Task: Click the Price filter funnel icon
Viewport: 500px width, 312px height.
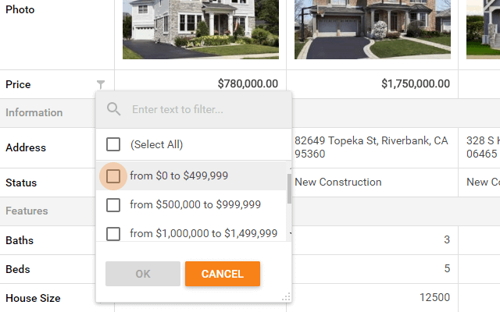Action: tap(101, 84)
